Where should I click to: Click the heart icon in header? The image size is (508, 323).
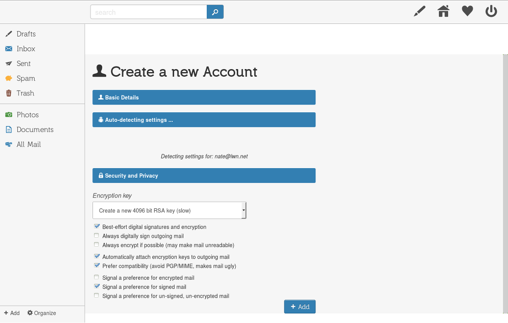coord(467,11)
